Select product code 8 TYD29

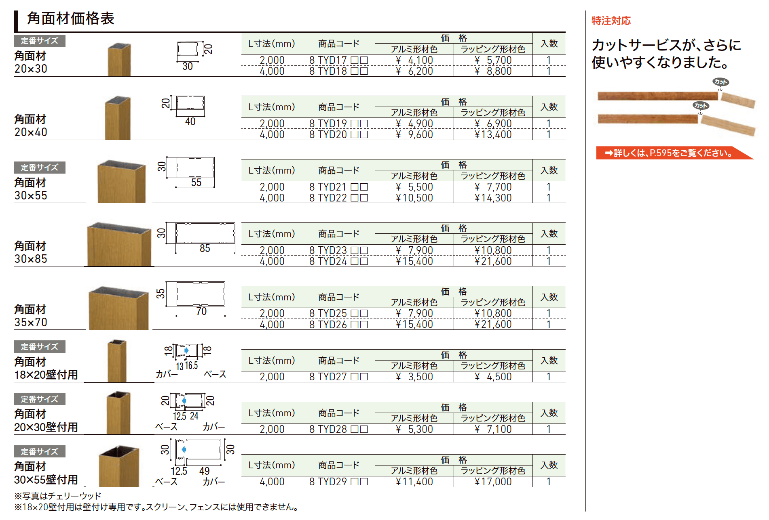(x=338, y=482)
